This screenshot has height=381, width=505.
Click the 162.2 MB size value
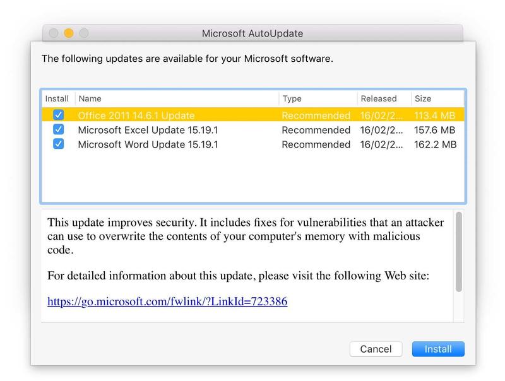[435, 144]
